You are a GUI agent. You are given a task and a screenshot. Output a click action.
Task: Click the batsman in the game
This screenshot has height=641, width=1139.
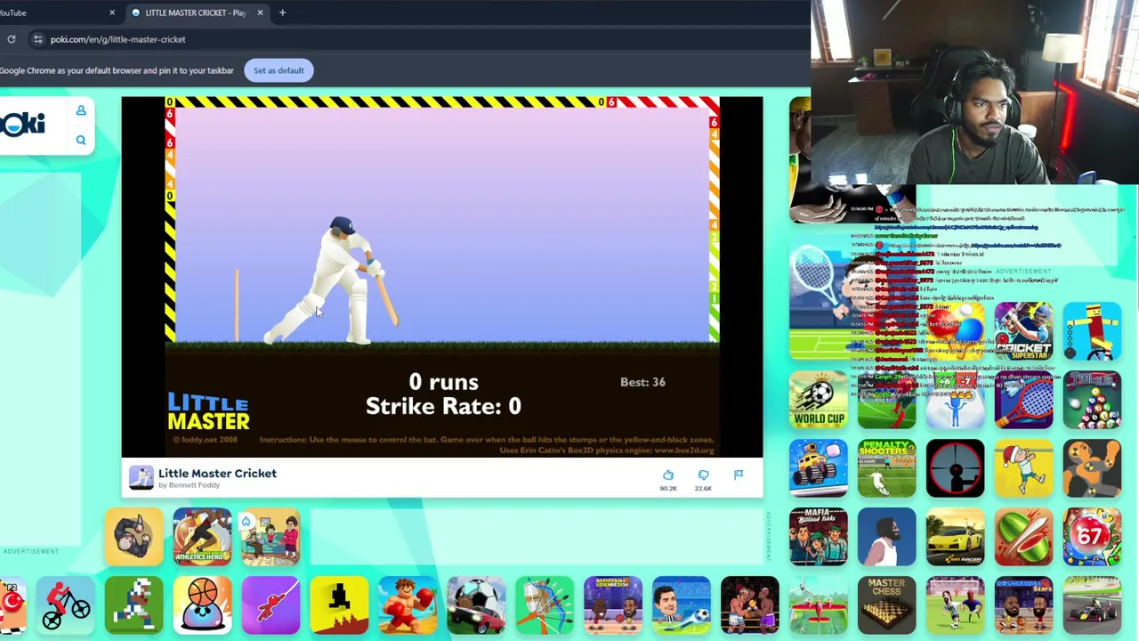pyautogui.click(x=334, y=280)
